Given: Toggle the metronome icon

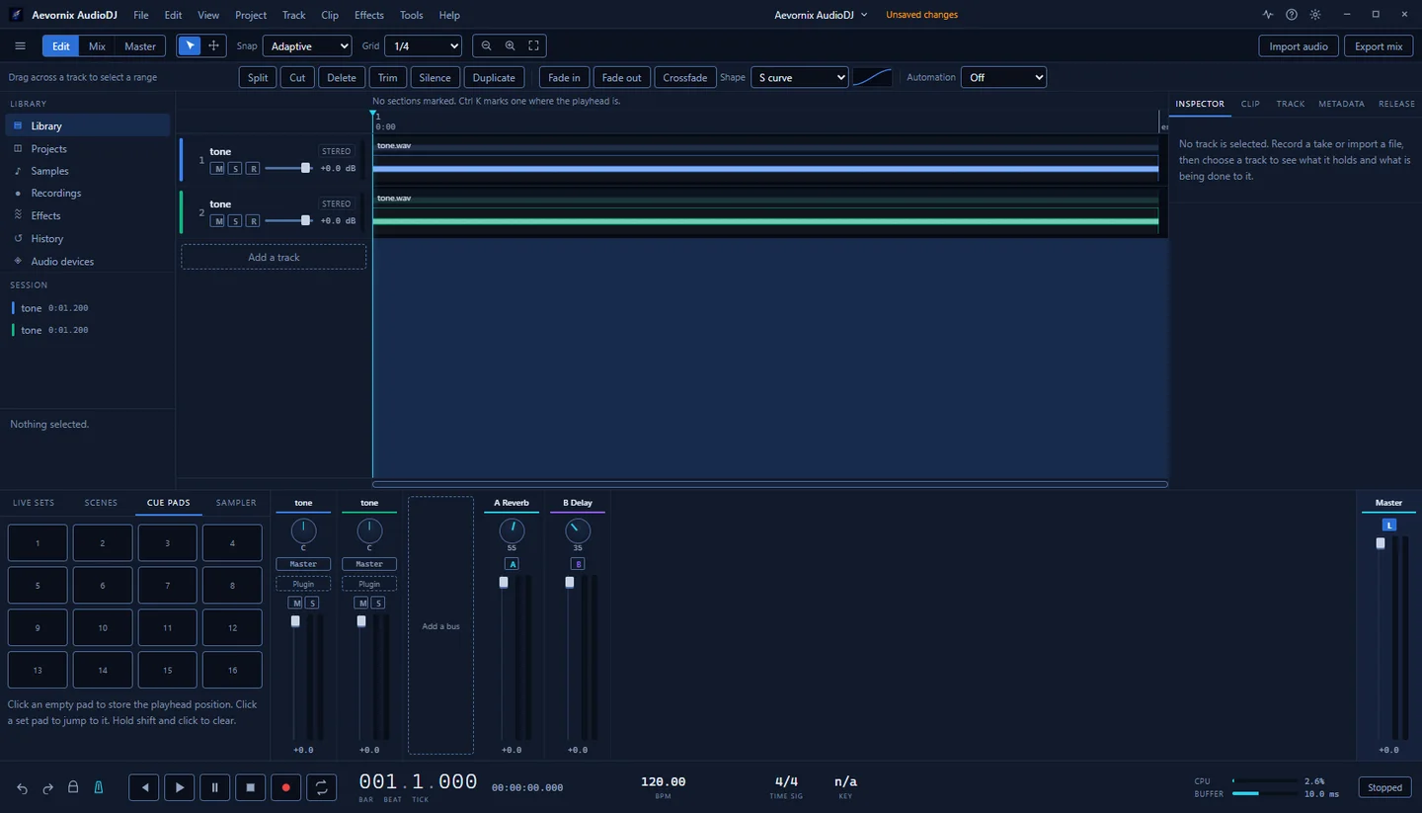Looking at the screenshot, I should point(99,787).
